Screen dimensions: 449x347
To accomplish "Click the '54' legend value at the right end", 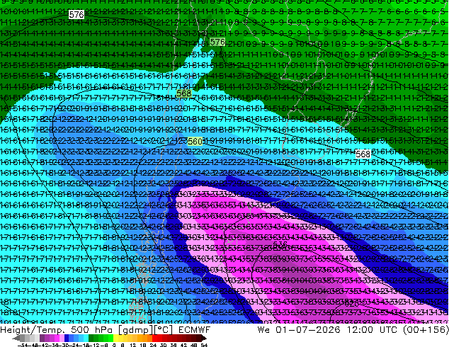I will pyautogui.click(x=203, y=345).
